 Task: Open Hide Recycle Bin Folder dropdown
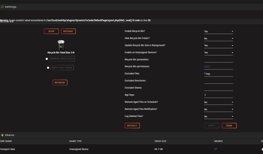click(219, 39)
